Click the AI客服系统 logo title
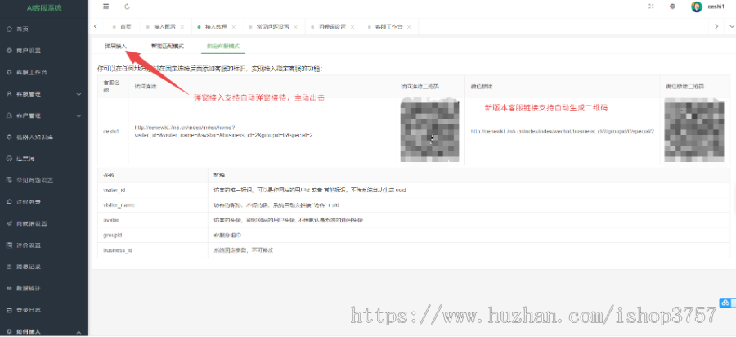The image size is (736, 337). coord(43,7)
